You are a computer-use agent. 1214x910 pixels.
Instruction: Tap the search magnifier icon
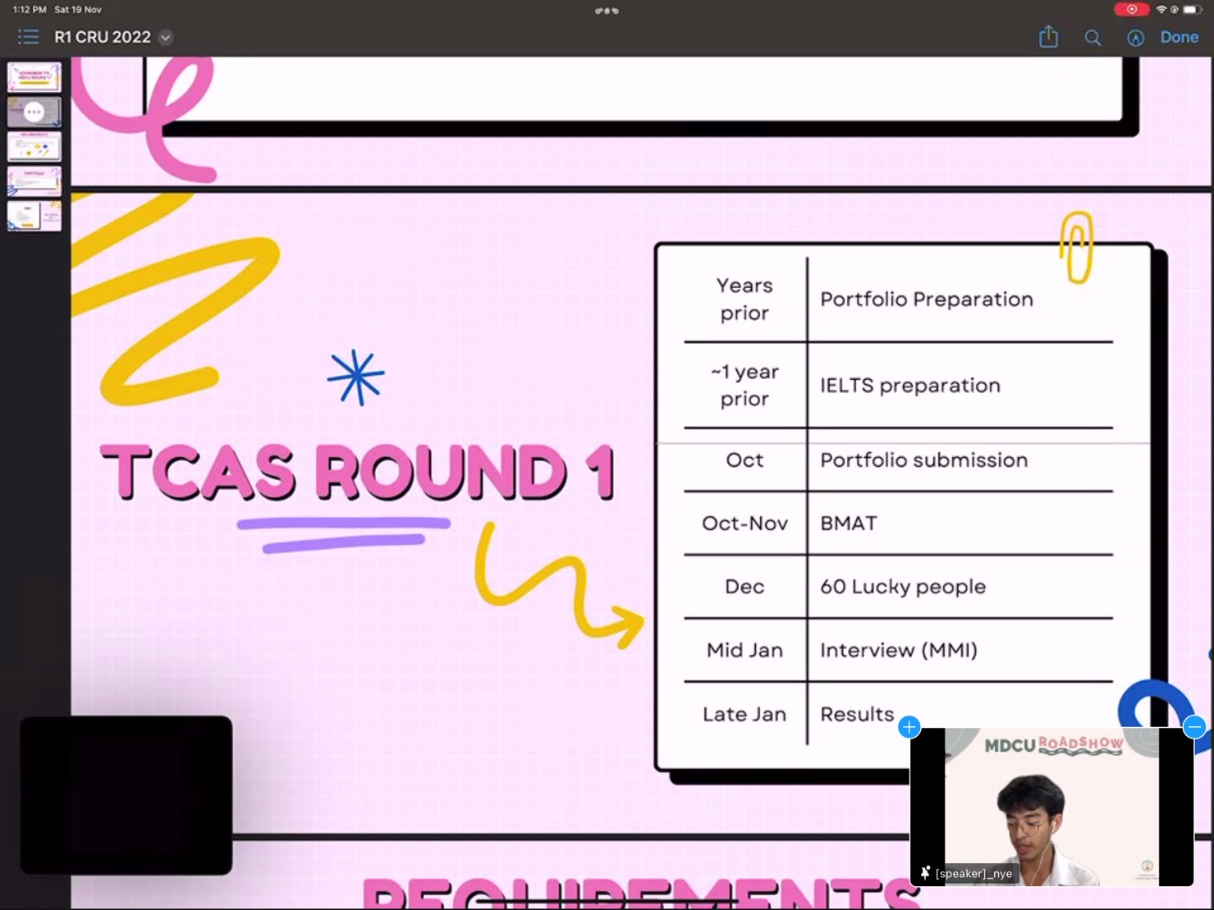[x=1093, y=38]
